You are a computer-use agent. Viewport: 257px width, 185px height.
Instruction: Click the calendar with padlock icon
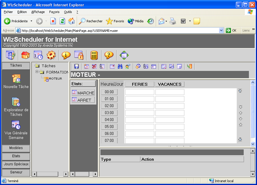(x=79, y=55)
